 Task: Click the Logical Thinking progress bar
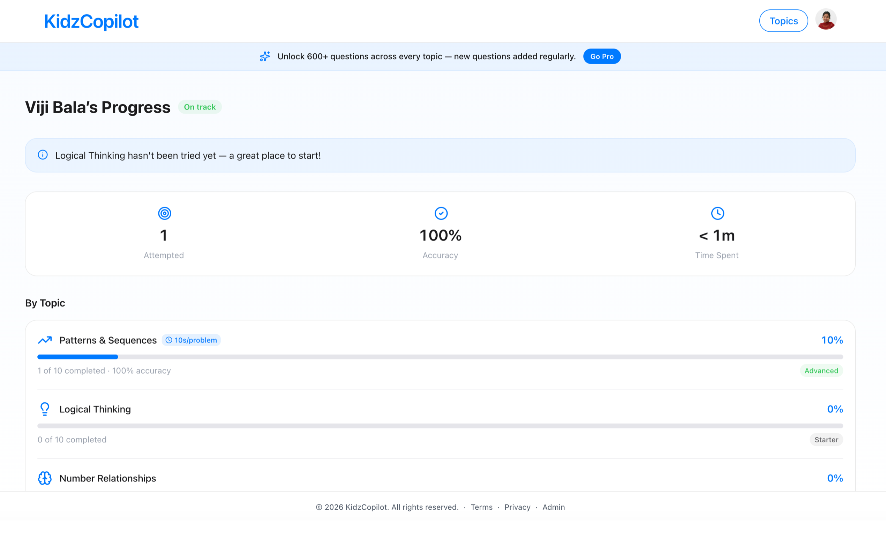point(440,426)
